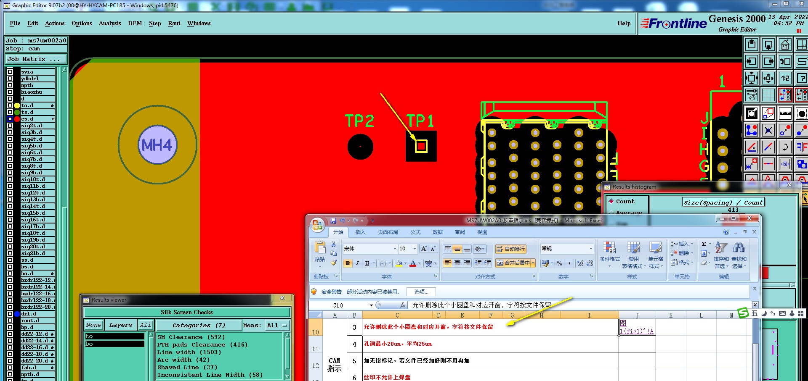Toggle the checkbox for layer svia
Image resolution: width=808 pixels, height=381 pixels.
[10, 72]
